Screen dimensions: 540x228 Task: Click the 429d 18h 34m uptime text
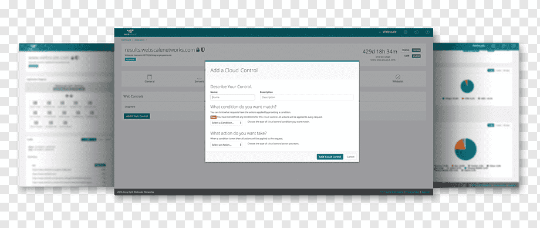point(380,51)
